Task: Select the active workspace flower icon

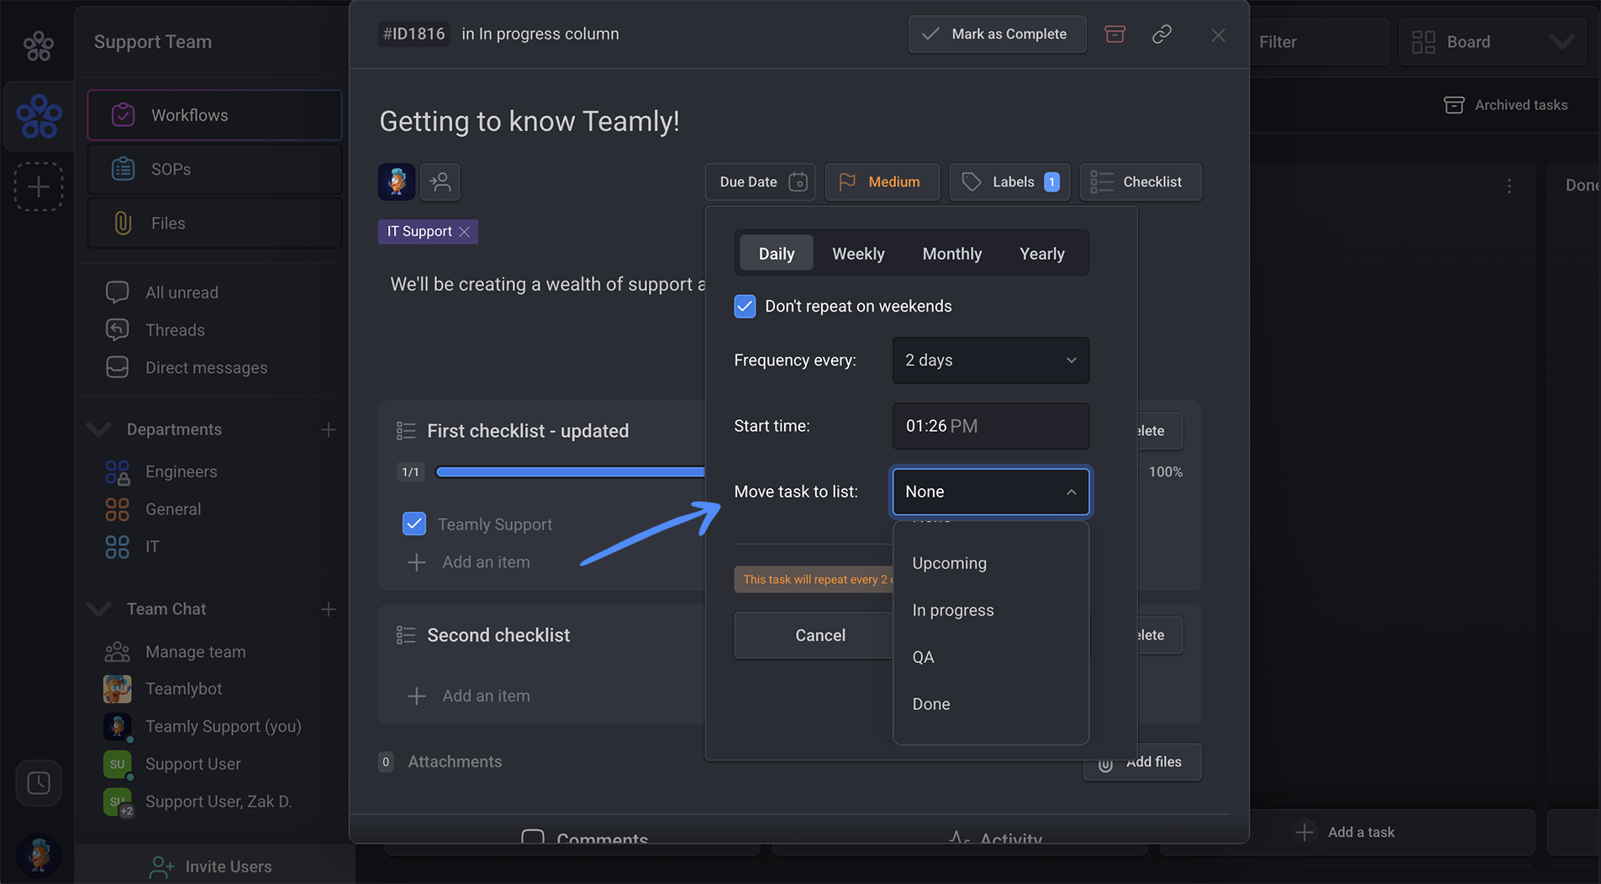Action: click(39, 116)
